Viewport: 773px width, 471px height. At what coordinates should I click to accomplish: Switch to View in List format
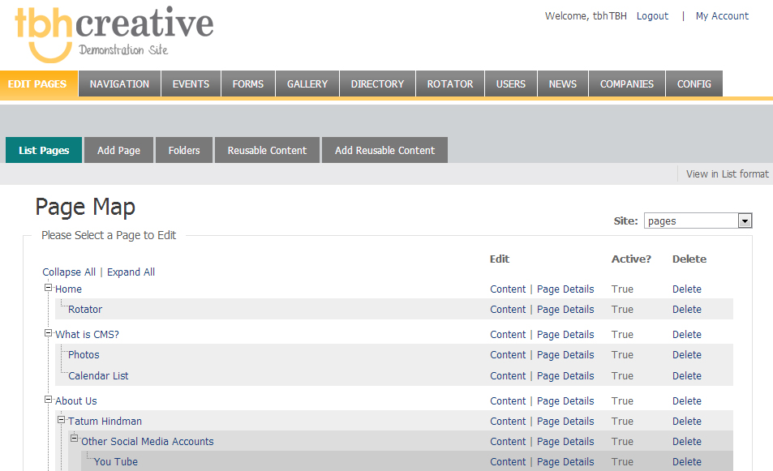point(727,174)
